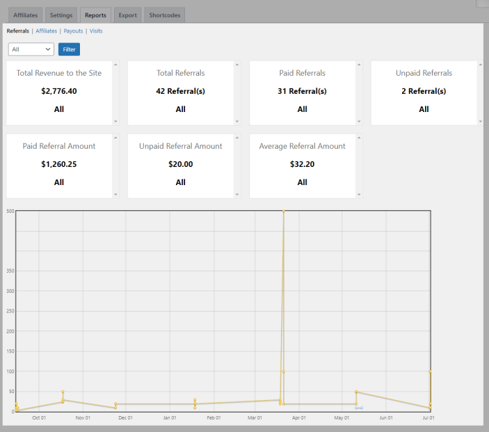489x432 pixels.
Task: Go to the Shortcodes tab
Action: (x=165, y=15)
